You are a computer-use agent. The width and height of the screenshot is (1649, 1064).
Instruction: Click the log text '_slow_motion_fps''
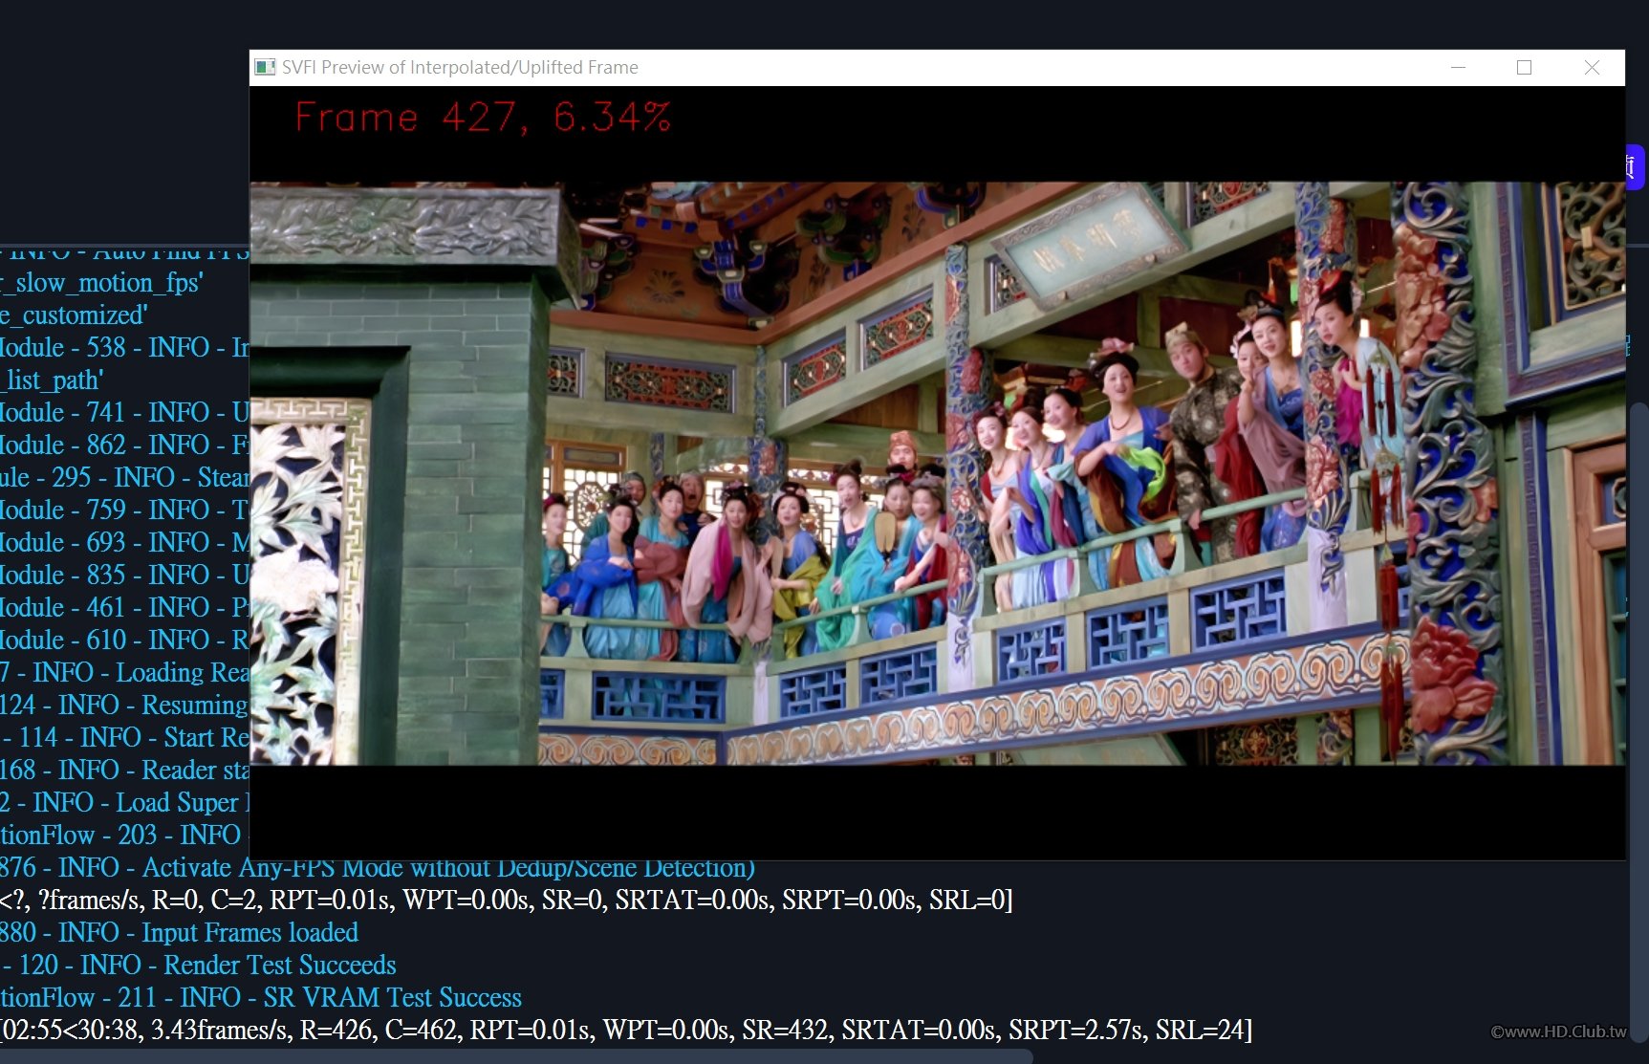click(101, 283)
